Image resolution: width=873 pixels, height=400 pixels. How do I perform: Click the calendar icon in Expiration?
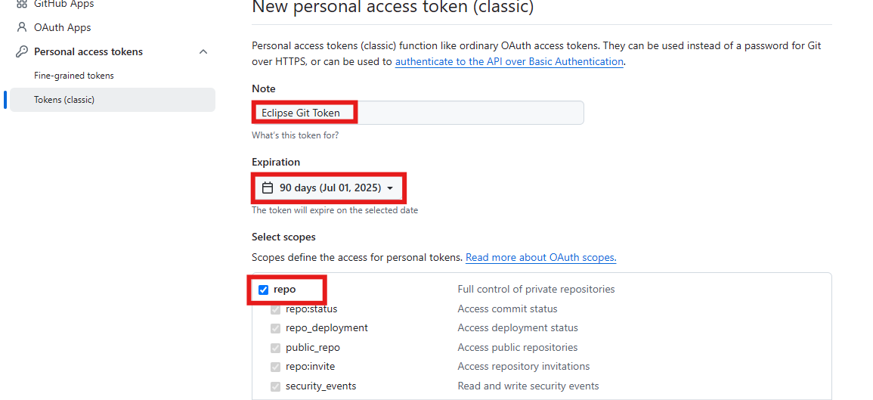(x=268, y=188)
